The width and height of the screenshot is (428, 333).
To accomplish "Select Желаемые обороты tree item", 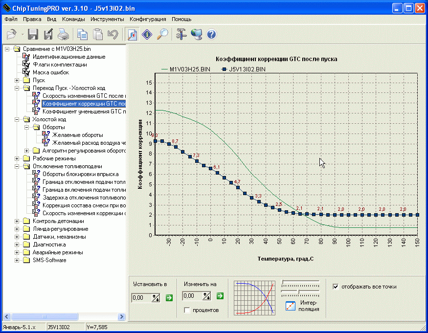I will click(77, 135).
